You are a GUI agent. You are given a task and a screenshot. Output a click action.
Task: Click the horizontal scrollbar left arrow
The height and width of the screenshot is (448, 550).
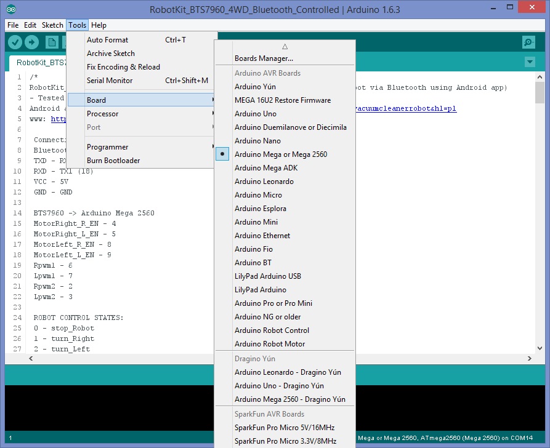pos(31,358)
